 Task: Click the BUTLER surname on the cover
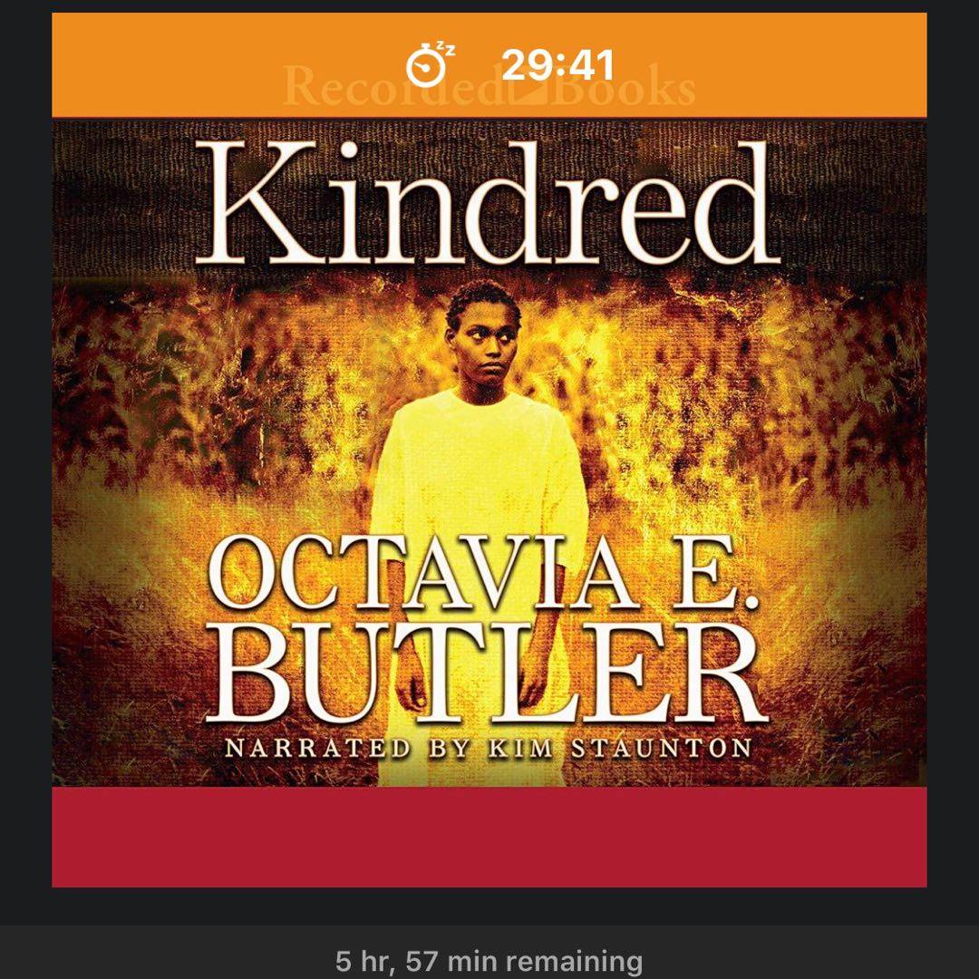(486, 673)
